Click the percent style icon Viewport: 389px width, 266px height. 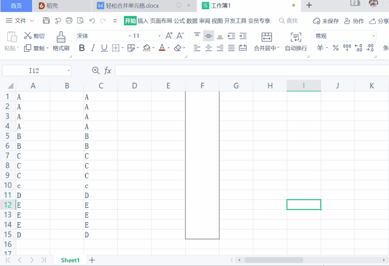[x=336, y=48]
